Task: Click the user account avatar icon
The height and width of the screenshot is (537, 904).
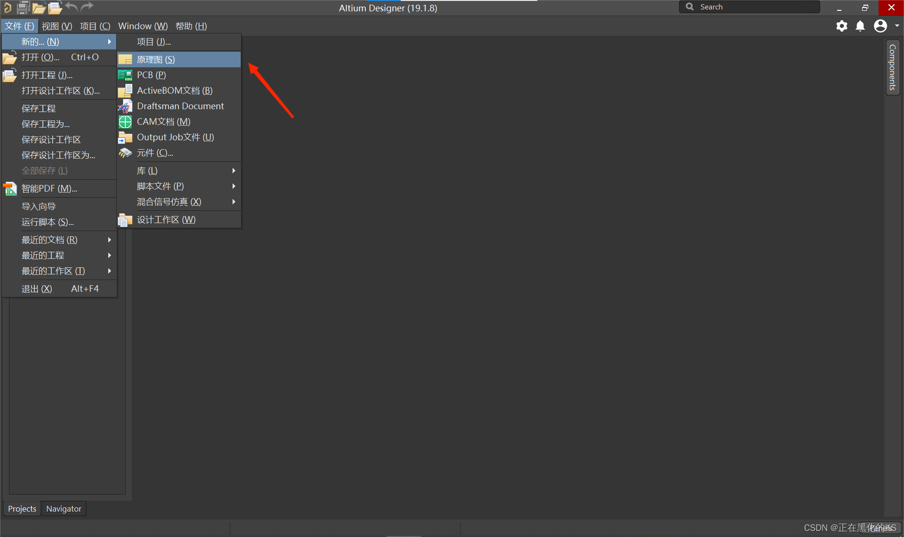Action: point(880,26)
